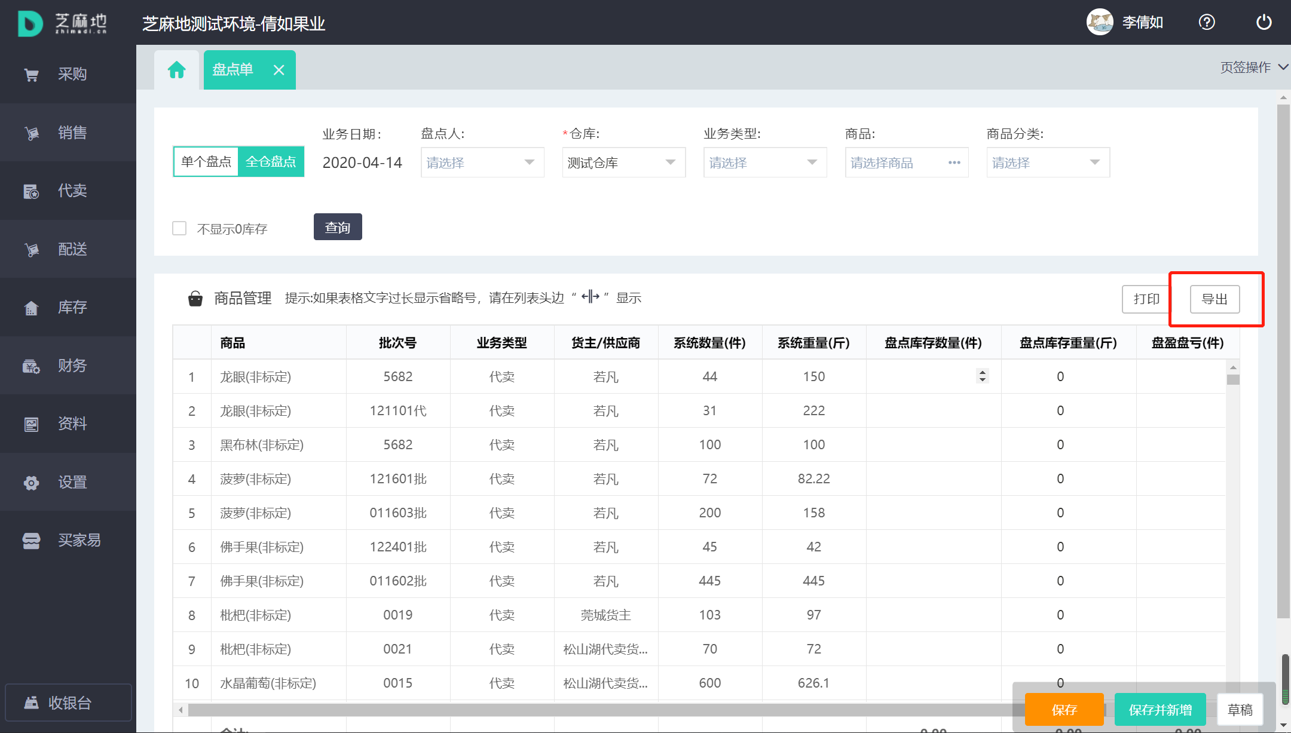Open the 配送 sidebar menu
The height and width of the screenshot is (733, 1291).
coord(68,249)
